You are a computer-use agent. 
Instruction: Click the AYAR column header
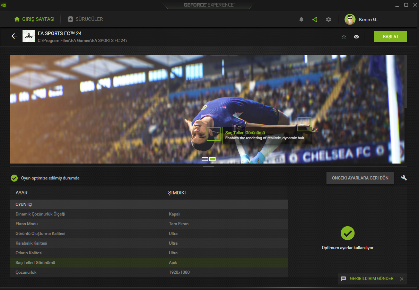coord(21,193)
